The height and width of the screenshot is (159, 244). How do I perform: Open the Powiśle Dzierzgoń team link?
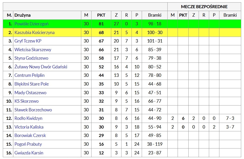pos(32,24)
